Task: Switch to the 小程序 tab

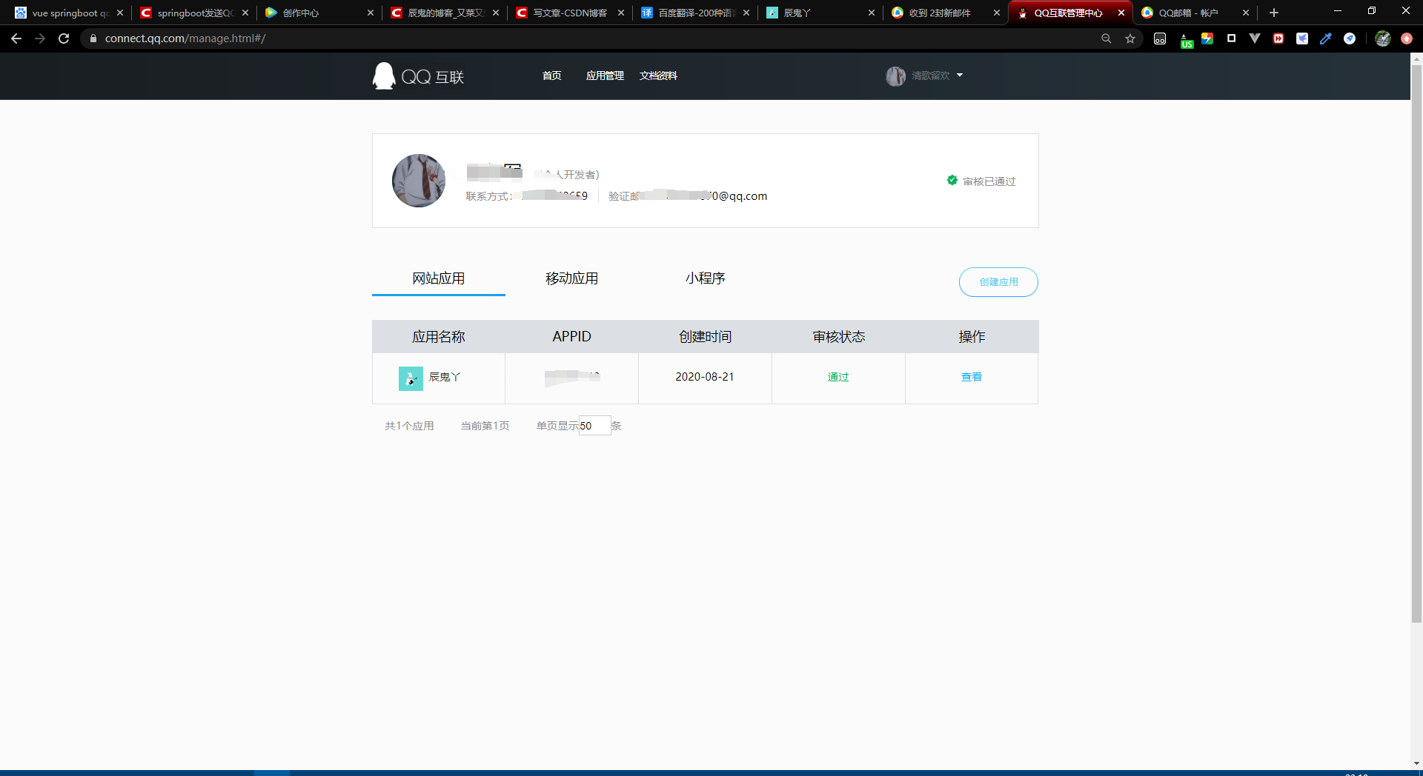Action: [705, 278]
